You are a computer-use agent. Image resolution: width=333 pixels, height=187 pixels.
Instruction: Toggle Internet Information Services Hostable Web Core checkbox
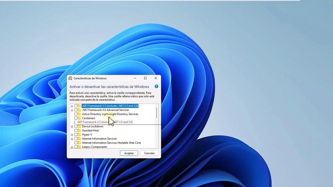coord(76,143)
